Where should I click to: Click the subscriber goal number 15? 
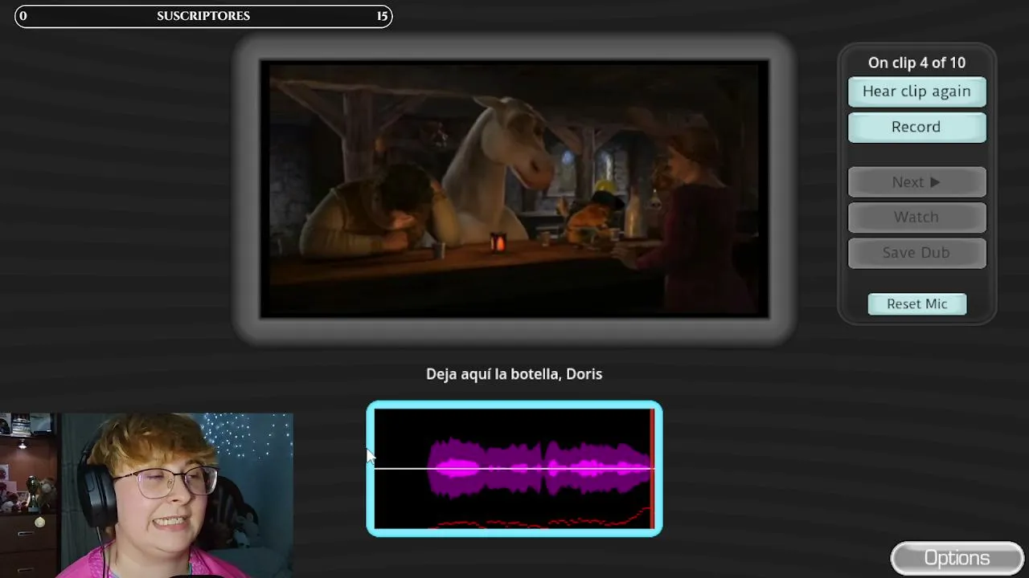click(x=382, y=16)
